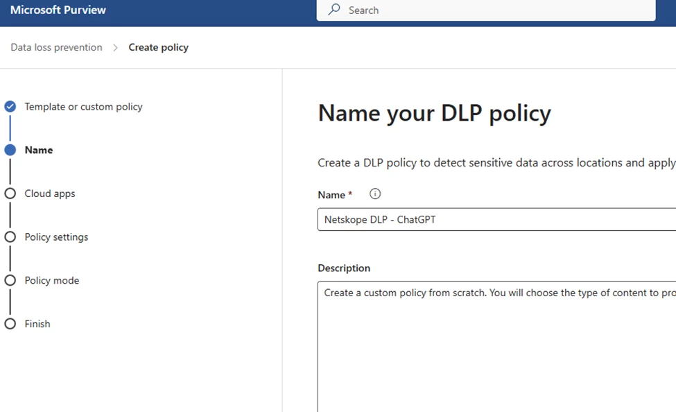Focus the Search box

(486, 10)
